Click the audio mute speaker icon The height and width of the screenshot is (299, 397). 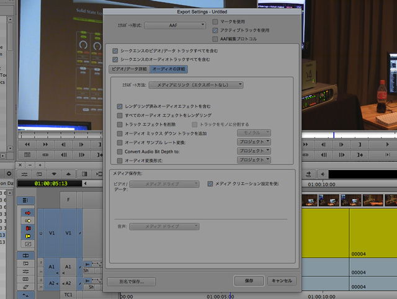click(323, 174)
